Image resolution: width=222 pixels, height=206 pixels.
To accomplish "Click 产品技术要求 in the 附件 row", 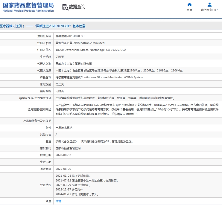I will (64, 128).
